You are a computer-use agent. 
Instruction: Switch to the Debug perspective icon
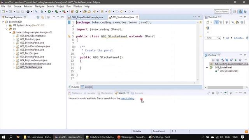tap(245, 12)
